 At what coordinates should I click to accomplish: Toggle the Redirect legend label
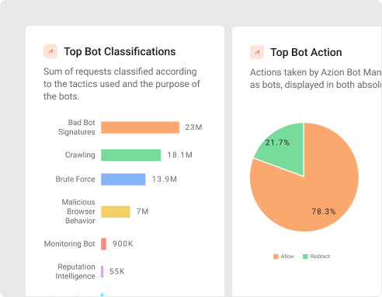click(x=320, y=257)
